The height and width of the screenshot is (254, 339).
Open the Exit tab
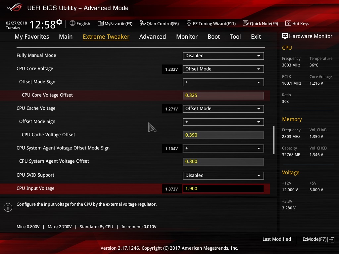[x=256, y=37]
